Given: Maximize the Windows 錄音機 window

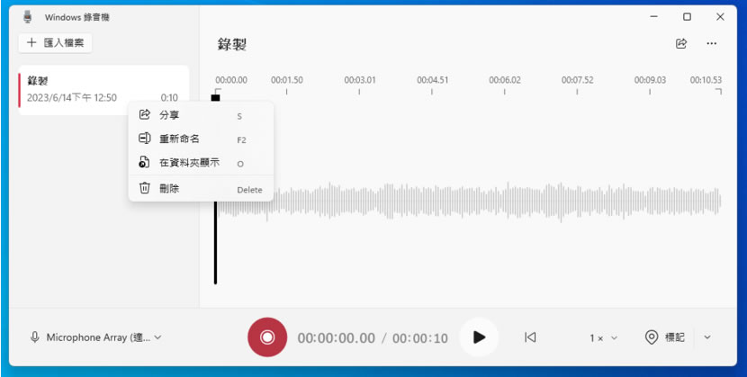Looking at the screenshot, I should pyautogui.click(x=687, y=17).
